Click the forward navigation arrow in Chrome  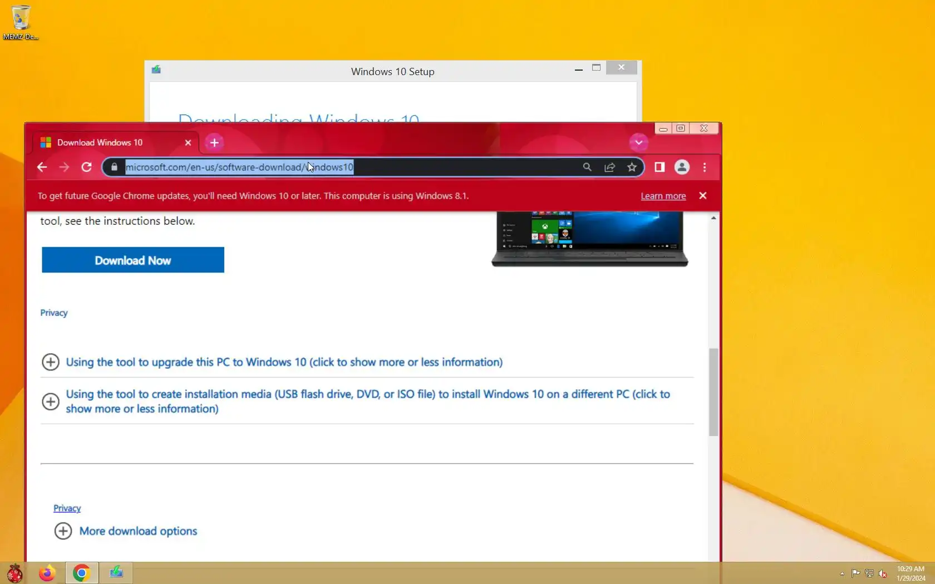[64, 167]
